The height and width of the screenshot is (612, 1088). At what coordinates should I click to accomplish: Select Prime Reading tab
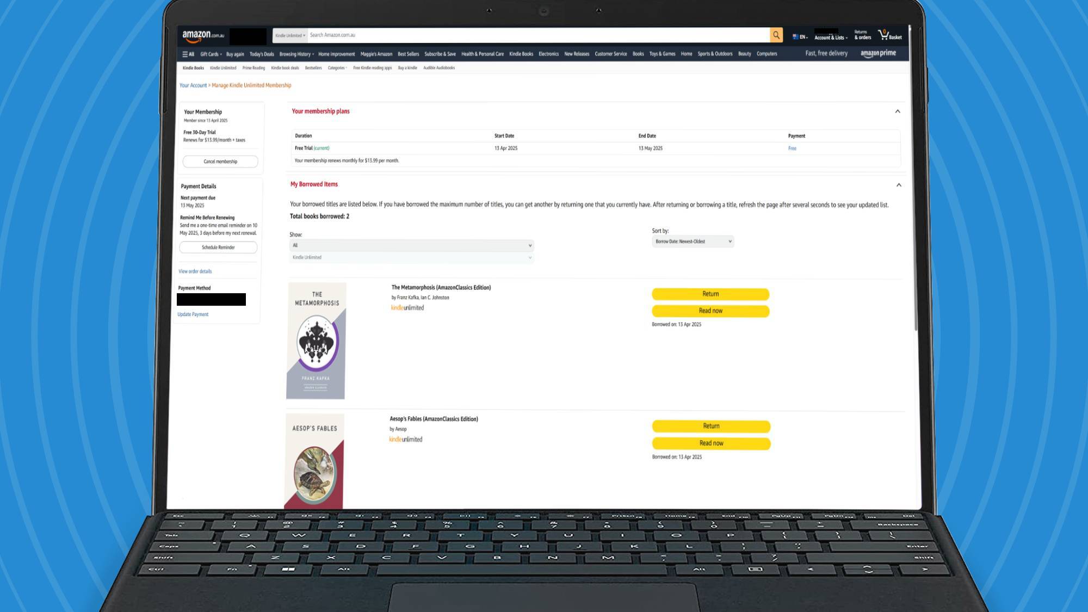pos(254,68)
